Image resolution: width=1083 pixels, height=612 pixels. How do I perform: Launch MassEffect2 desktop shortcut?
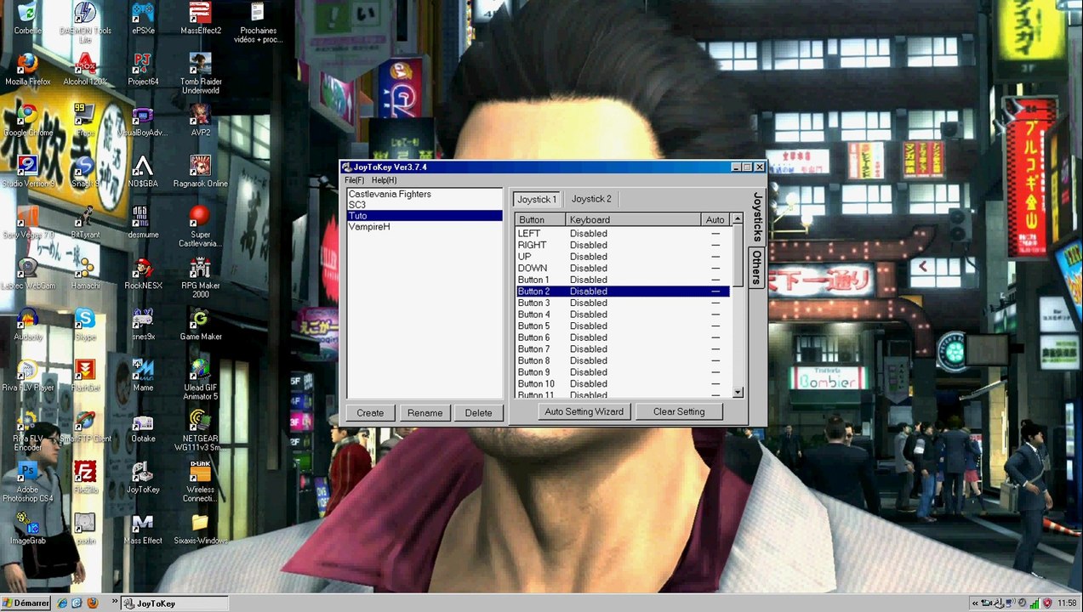coord(201,18)
